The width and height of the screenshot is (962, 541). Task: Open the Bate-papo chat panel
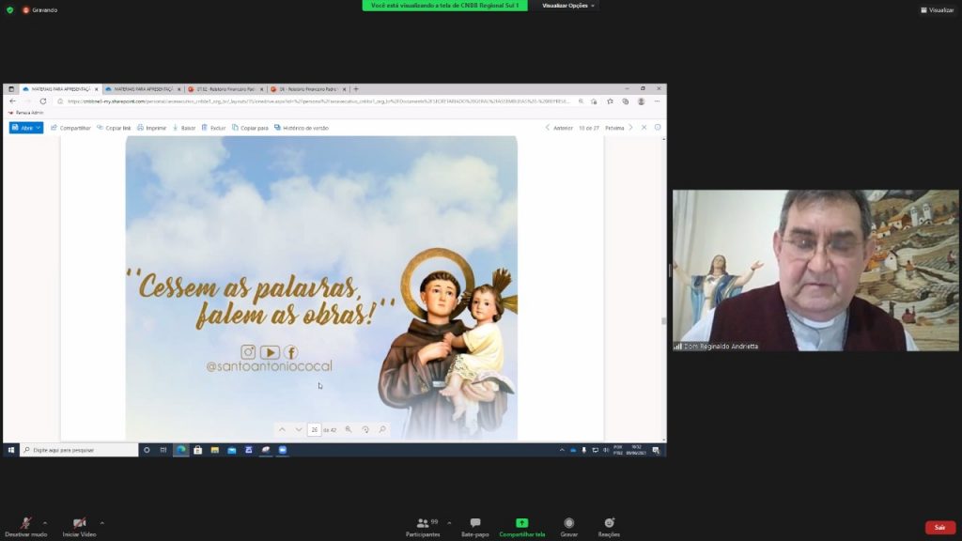pyautogui.click(x=475, y=524)
